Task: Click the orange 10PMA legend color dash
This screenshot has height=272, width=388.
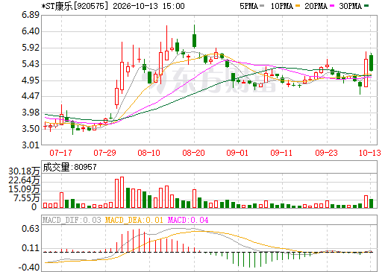Action: tap(298, 5)
